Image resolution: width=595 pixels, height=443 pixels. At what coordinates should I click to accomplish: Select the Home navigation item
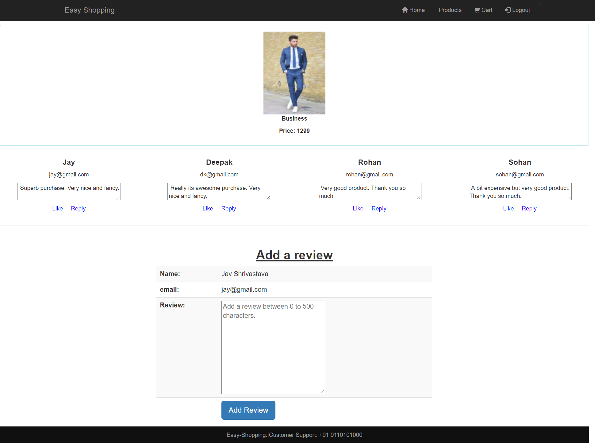point(413,10)
